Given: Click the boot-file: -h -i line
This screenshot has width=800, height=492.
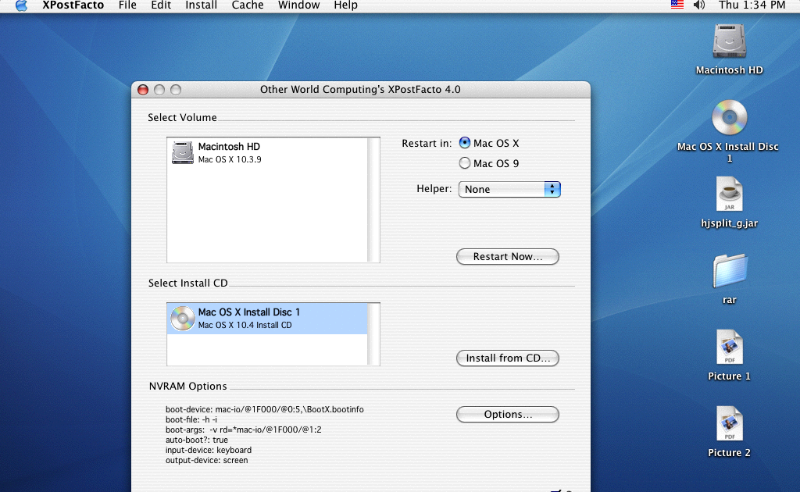Looking at the screenshot, I should tap(191, 419).
